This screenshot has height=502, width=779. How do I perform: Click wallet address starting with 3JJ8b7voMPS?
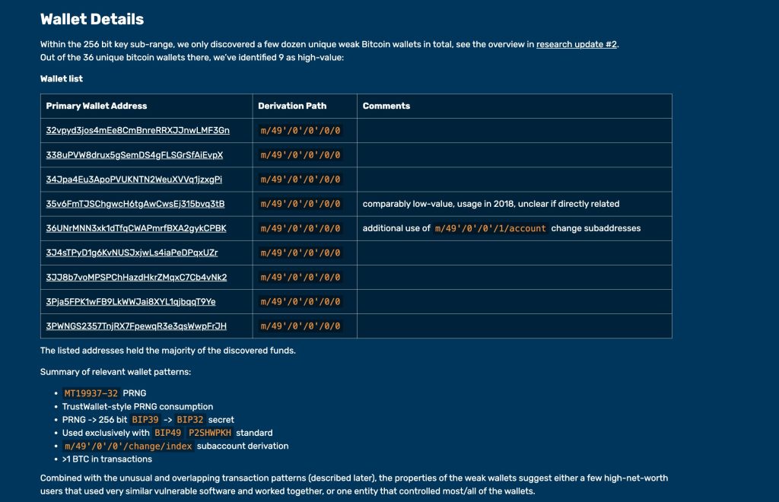136,277
